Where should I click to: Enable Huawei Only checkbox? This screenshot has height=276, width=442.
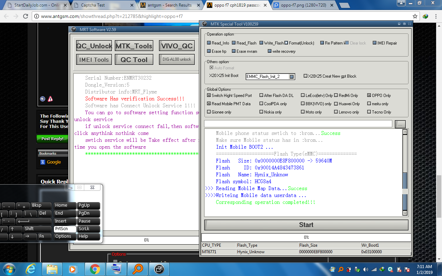coord(336,104)
